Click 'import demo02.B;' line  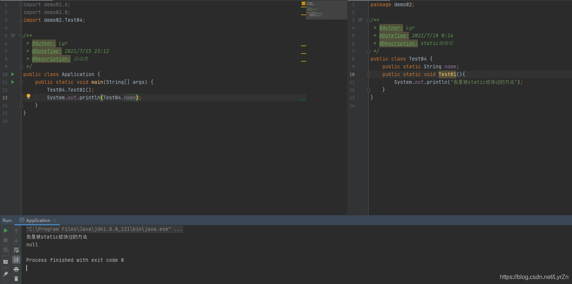[x=47, y=12]
